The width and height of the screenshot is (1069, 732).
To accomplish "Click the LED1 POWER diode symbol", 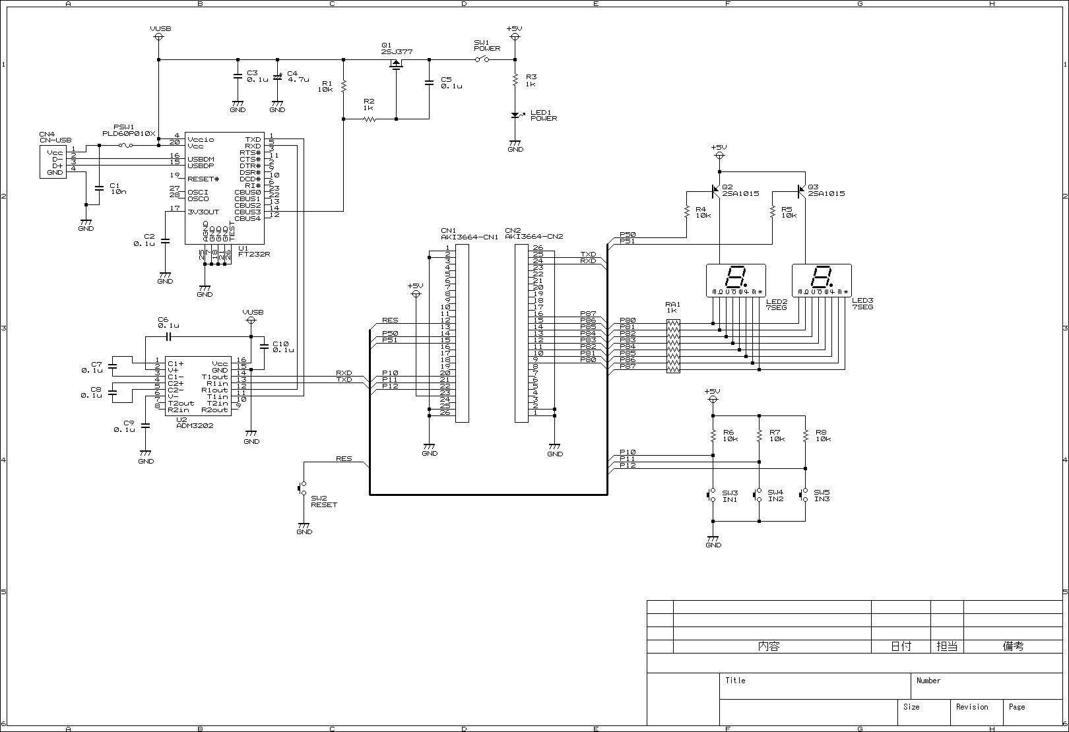I will [515, 115].
